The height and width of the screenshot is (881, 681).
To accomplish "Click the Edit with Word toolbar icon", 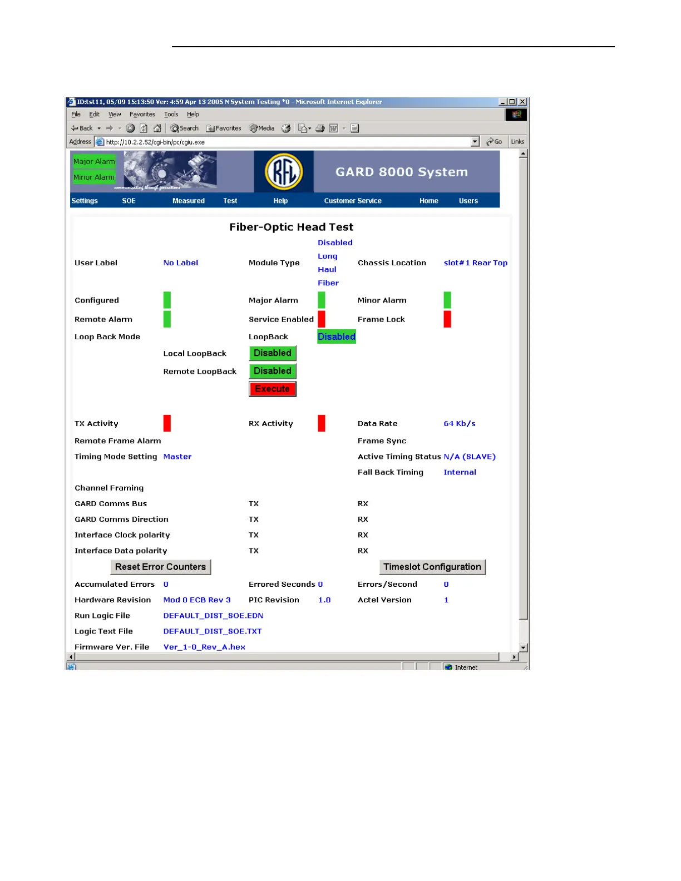I will (334, 128).
